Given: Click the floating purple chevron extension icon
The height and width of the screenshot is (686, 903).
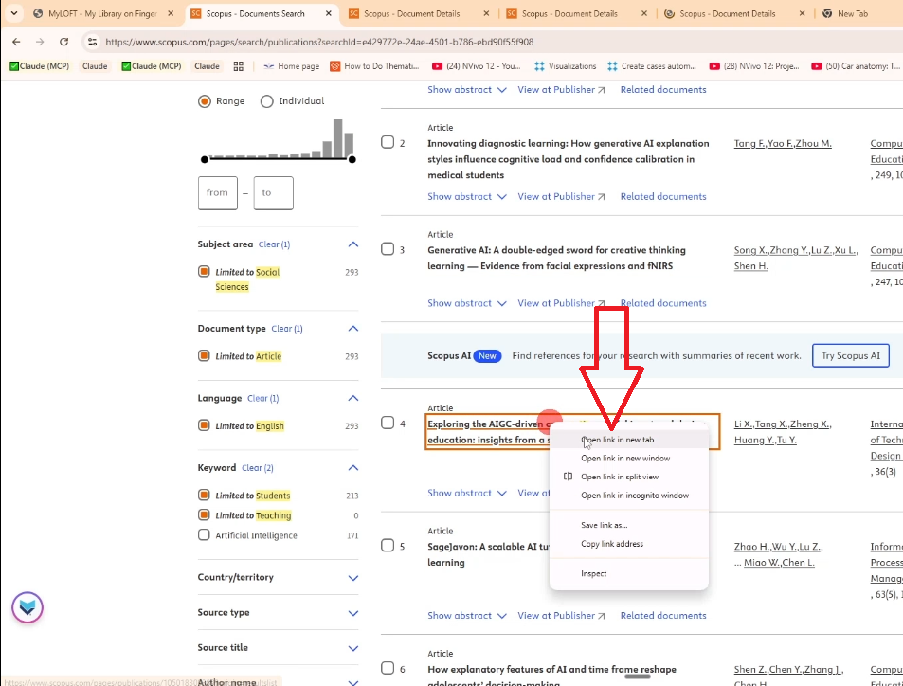Looking at the screenshot, I should tap(27, 607).
